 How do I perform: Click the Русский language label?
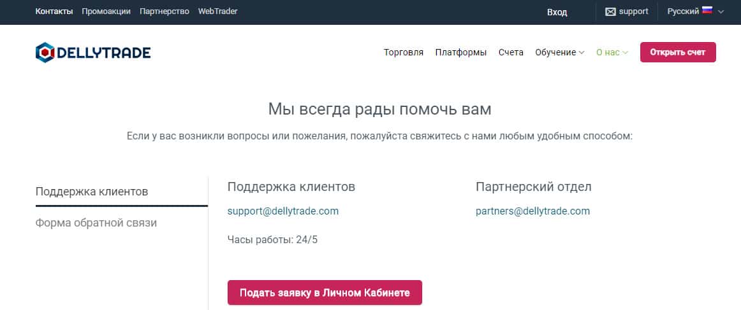pyautogui.click(x=683, y=11)
